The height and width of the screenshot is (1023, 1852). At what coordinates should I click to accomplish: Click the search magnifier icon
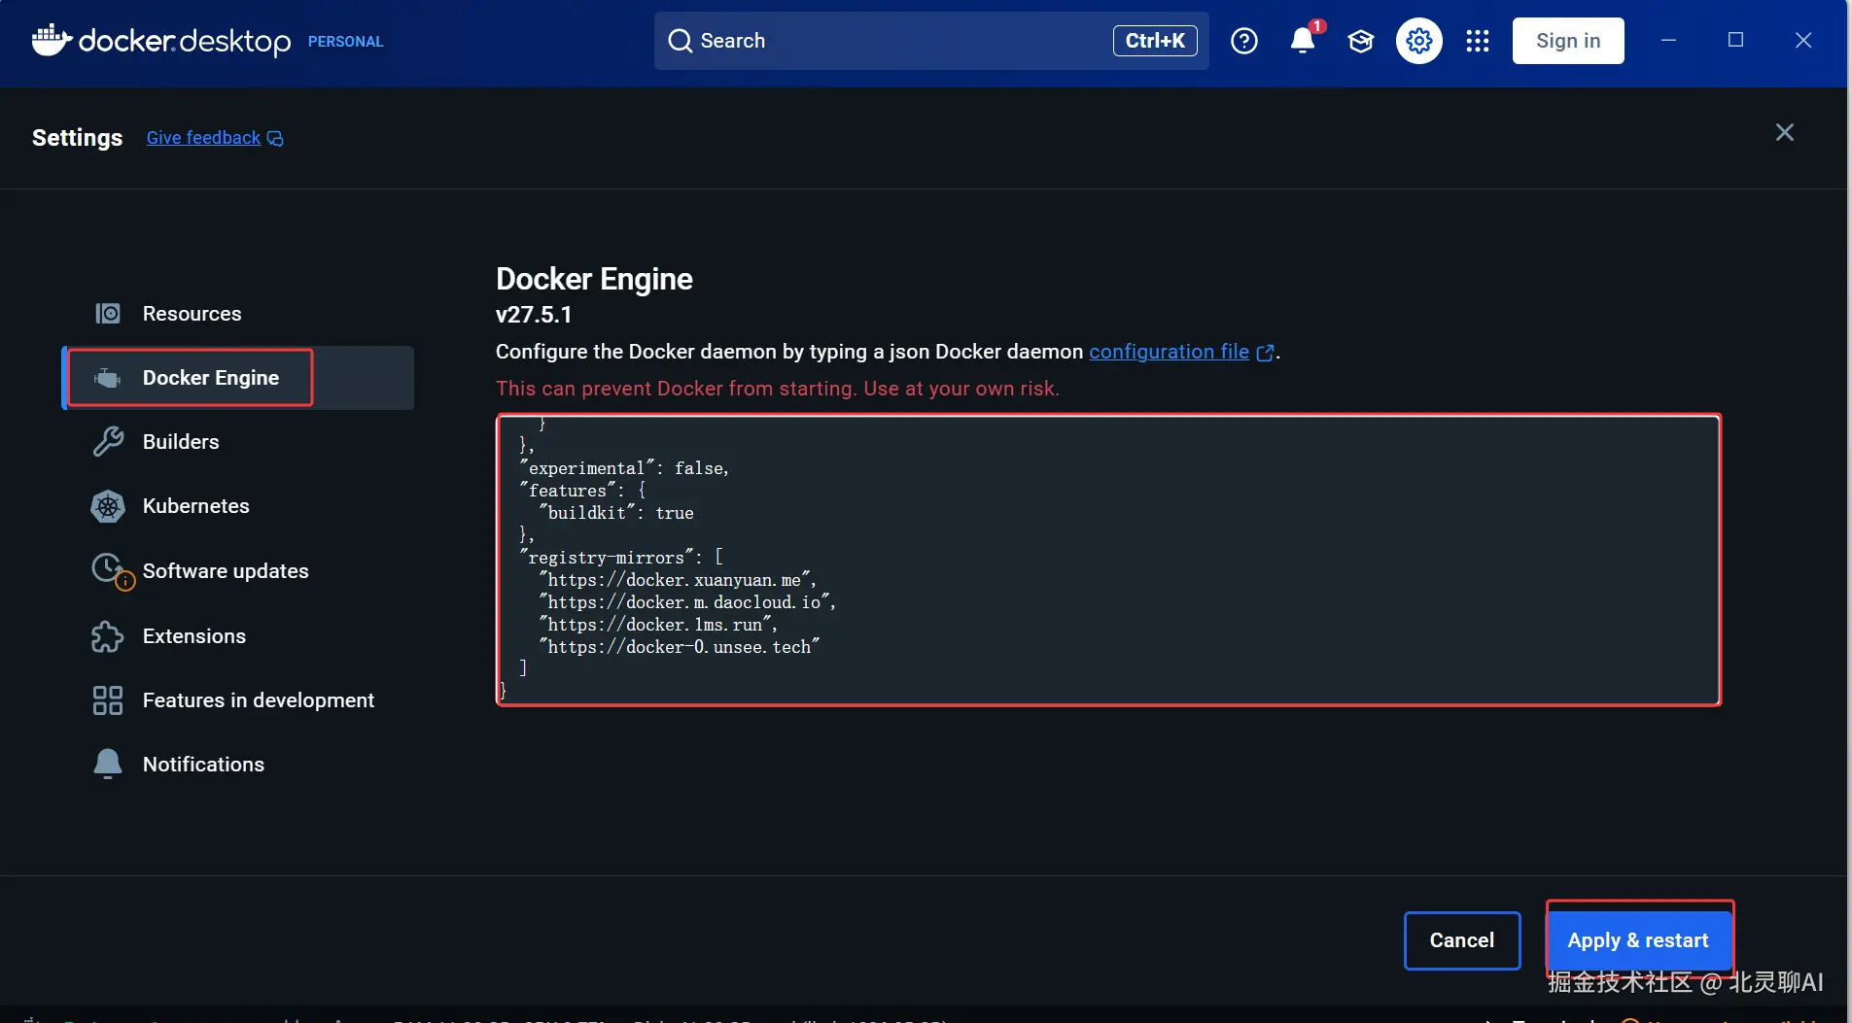pos(681,41)
